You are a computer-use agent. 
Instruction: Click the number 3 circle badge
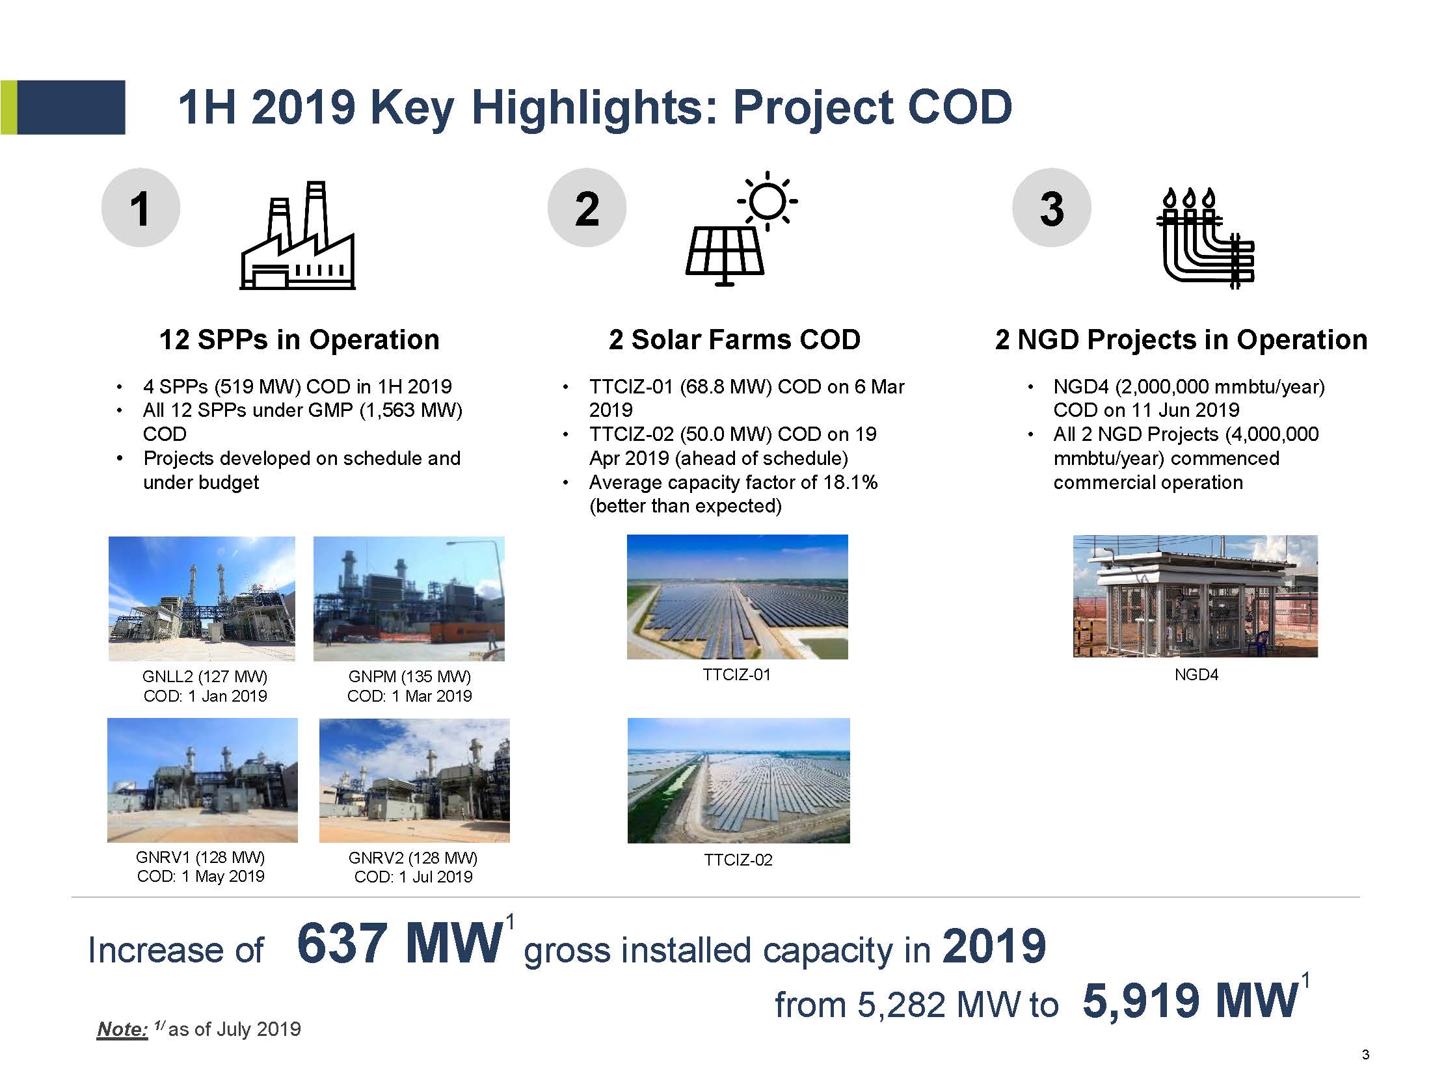1052,208
